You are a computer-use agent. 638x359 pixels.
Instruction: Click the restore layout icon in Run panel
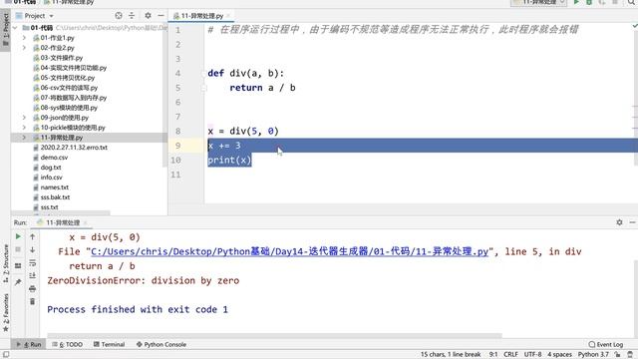pos(18,266)
